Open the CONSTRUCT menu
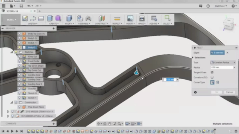The width and height of the screenshot is (239, 134). [x=102, y=23]
